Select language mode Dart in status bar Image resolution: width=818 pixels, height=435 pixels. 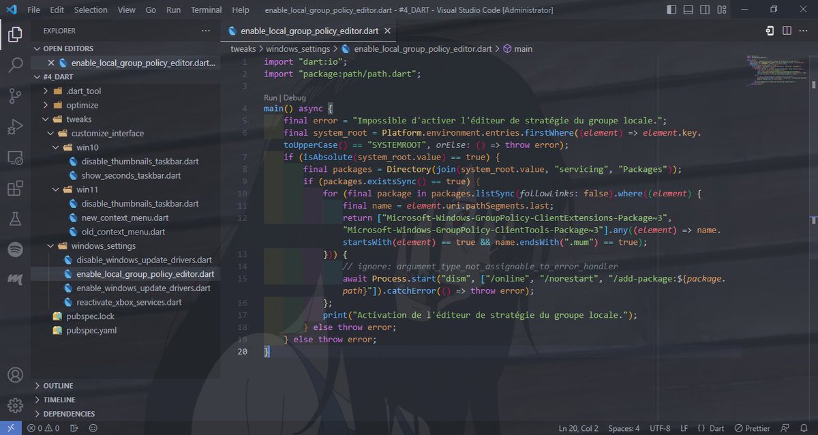pyautogui.click(x=718, y=428)
